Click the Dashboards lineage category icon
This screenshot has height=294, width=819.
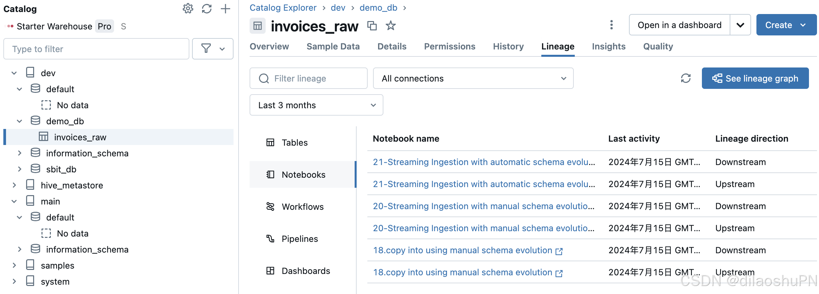coord(270,271)
